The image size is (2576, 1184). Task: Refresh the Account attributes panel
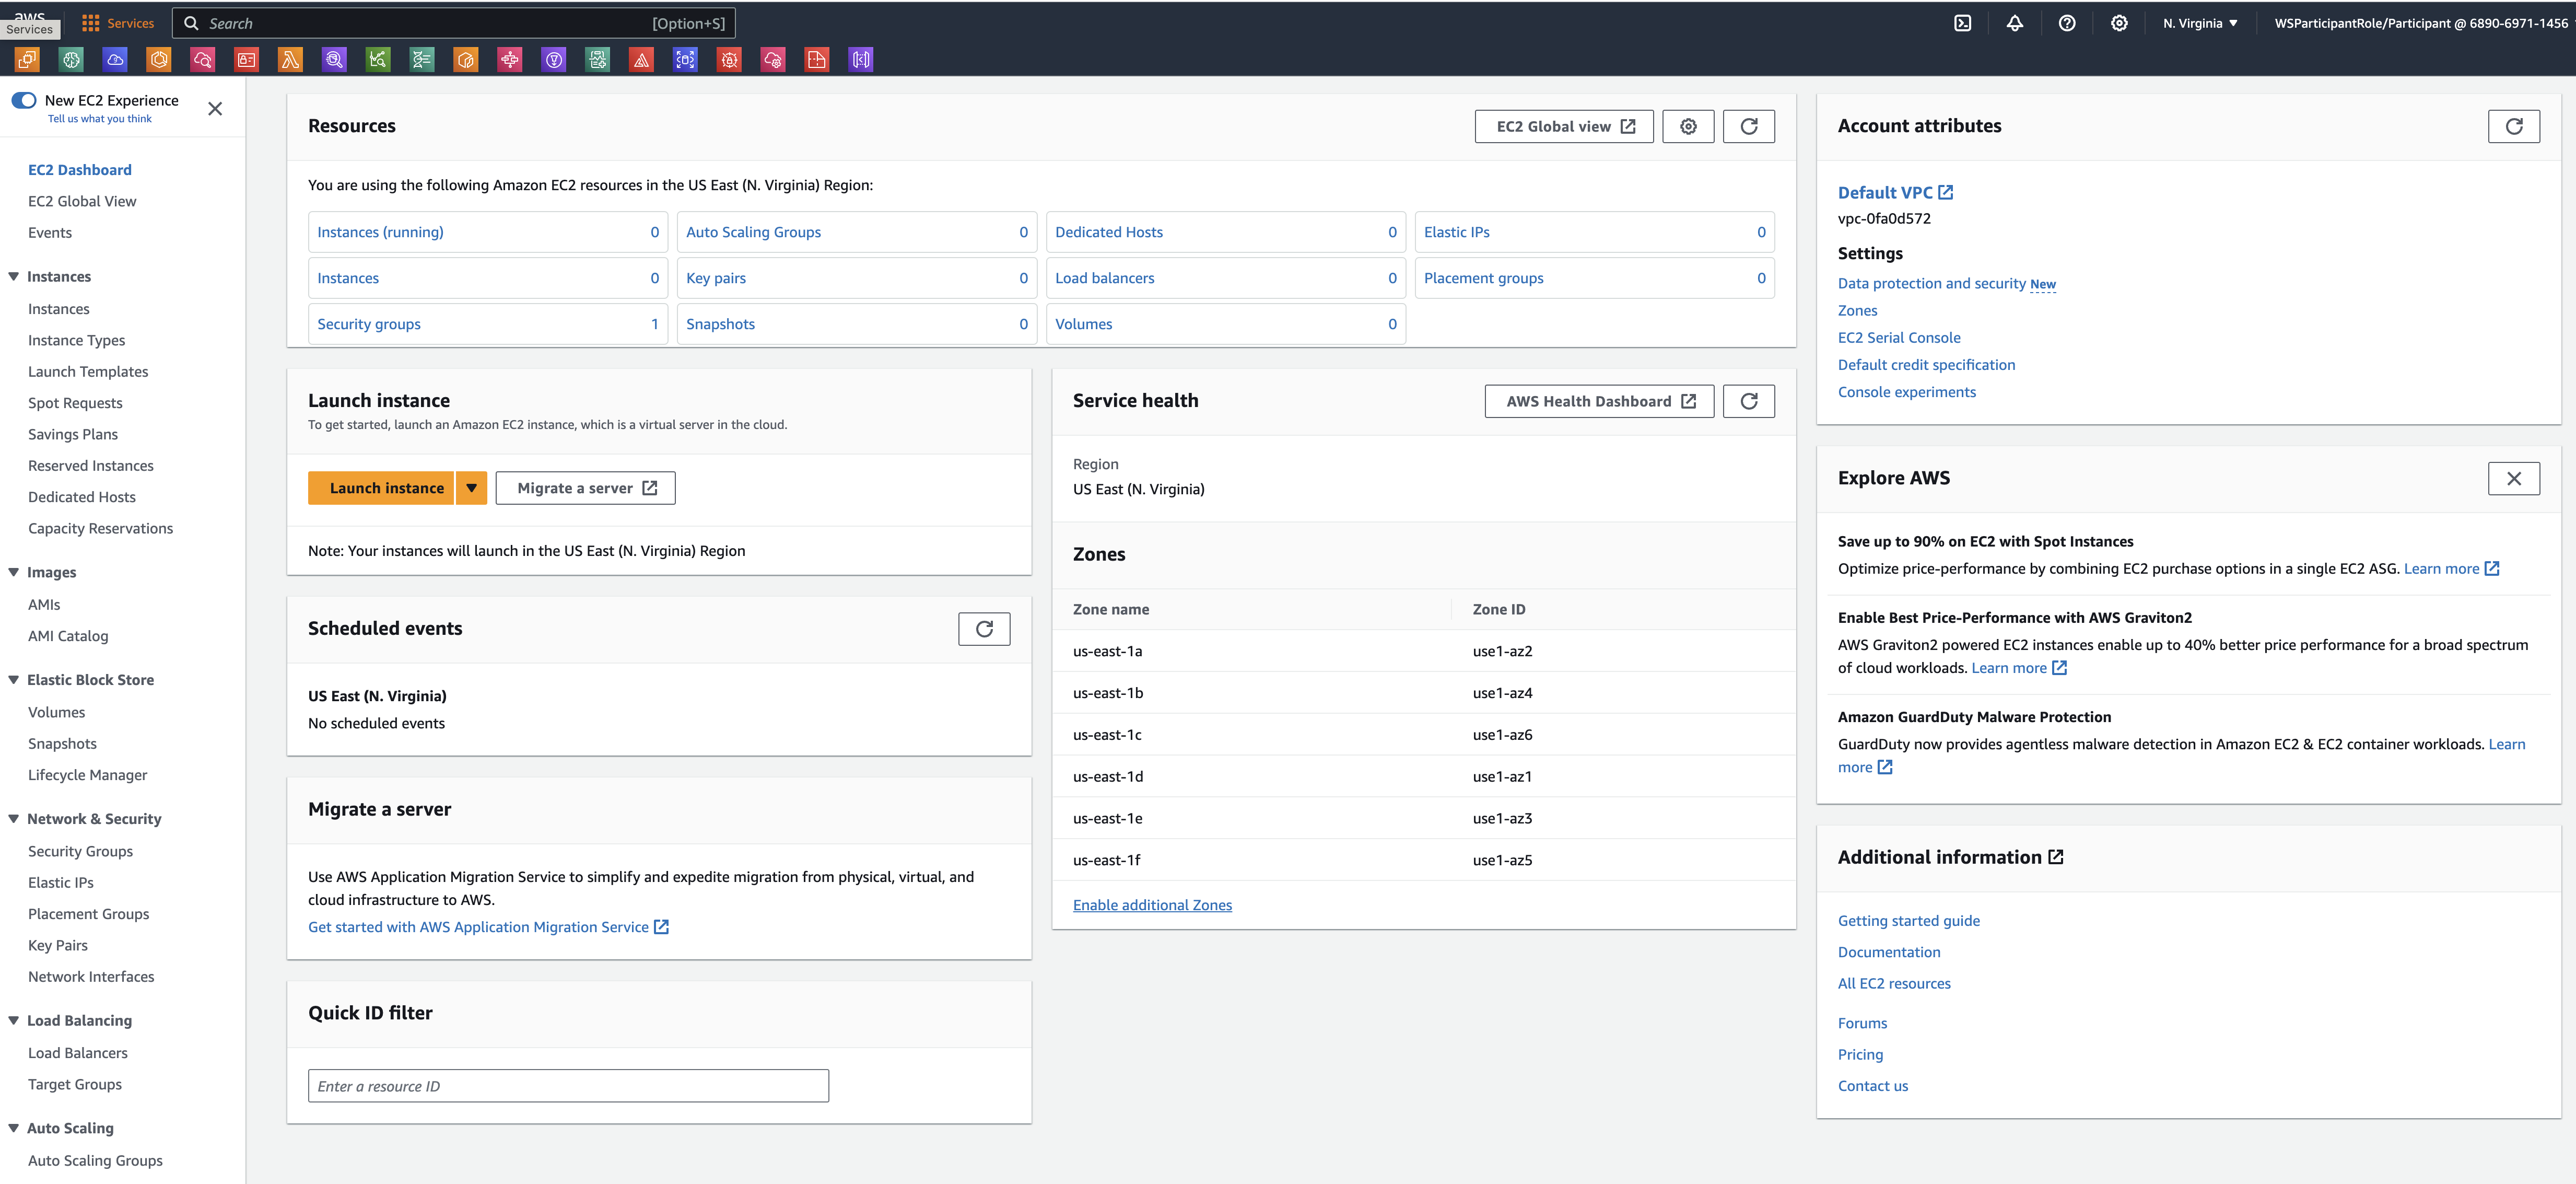tap(2514, 126)
